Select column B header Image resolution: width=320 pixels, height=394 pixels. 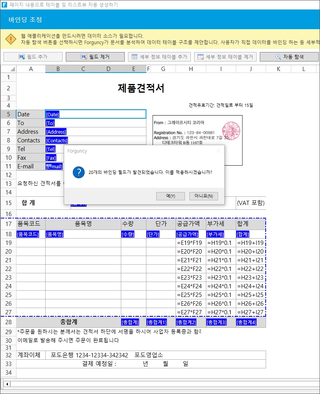(x=58, y=69)
